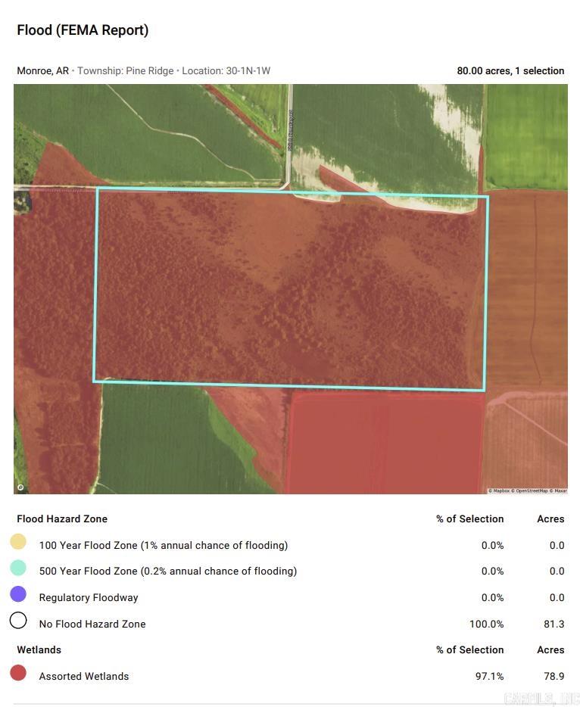This screenshot has width=580, height=707.
Task: Click the 100 Year Flood Zone legend label
Action: point(163,546)
